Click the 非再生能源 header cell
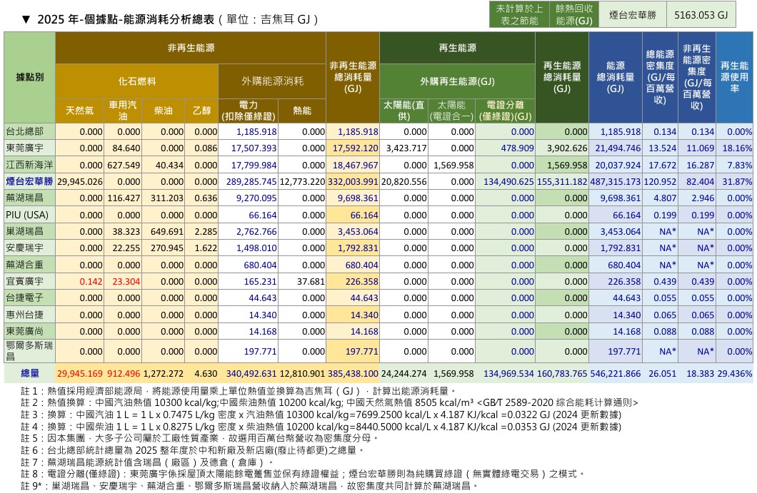Image resolution: width=757 pixels, height=493 pixels. [191, 48]
